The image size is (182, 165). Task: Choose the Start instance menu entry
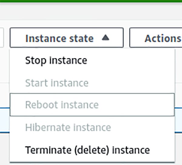pos(57,83)
